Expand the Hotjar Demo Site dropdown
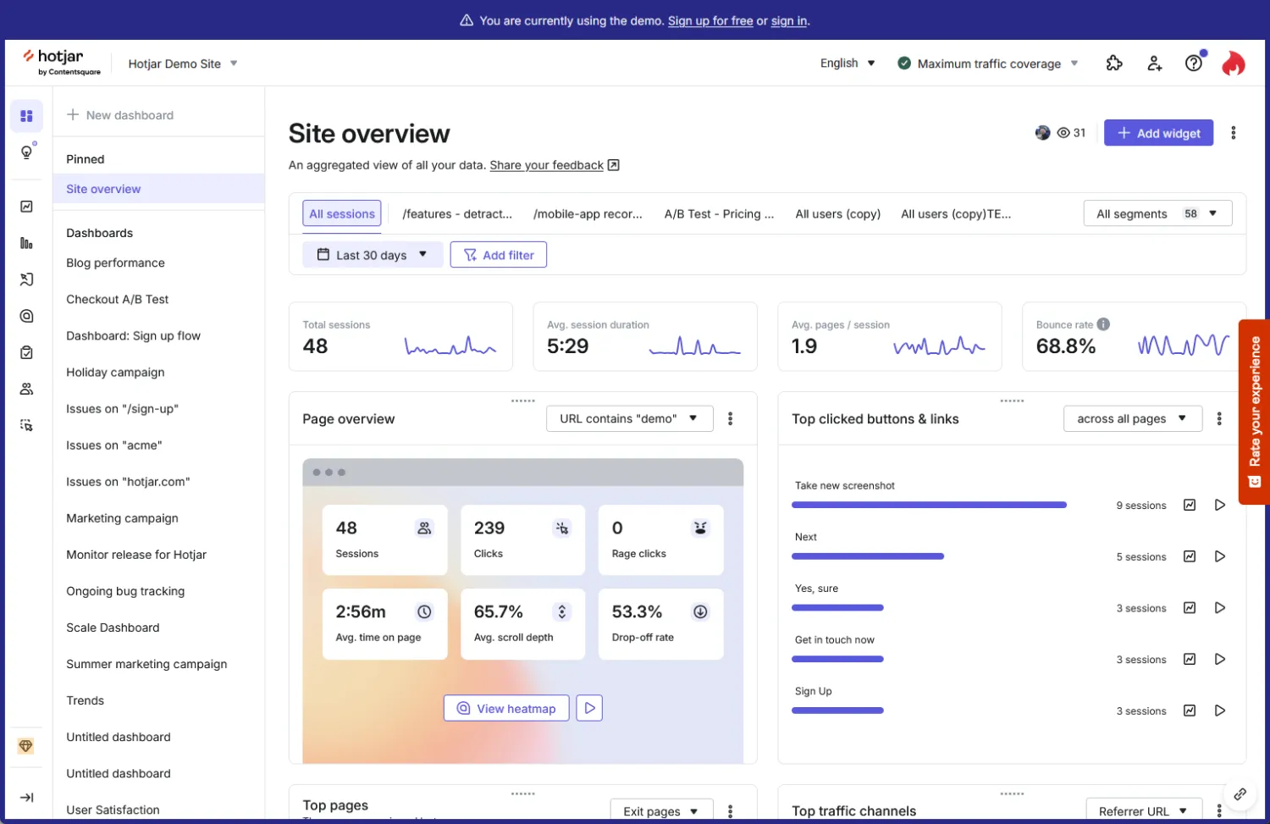 183,64
